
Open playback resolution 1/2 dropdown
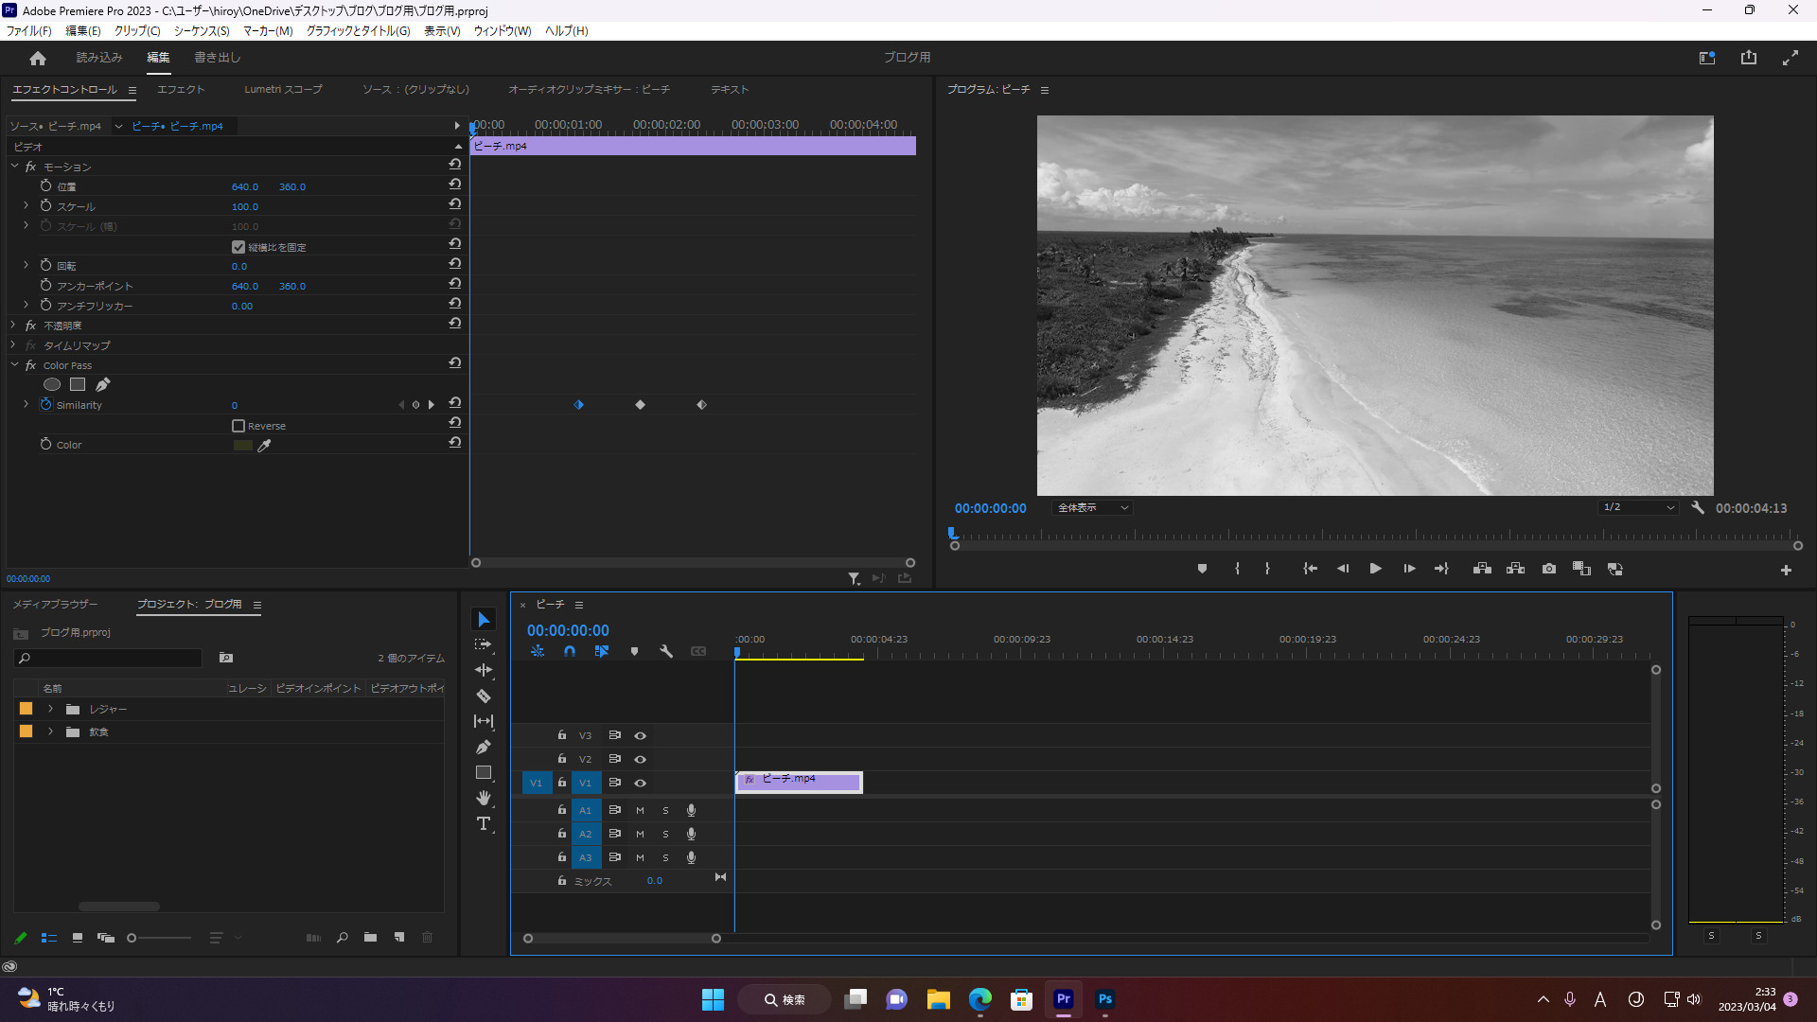click(1638, 508)
